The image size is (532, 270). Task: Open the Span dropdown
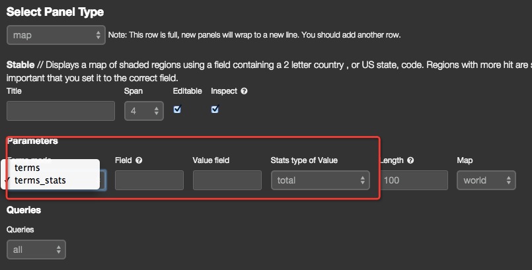144,111
